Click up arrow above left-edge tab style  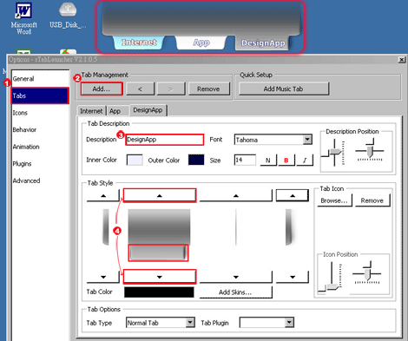click(103, 195)
